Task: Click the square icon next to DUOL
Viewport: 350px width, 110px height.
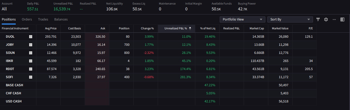Action: (x=31, y=37)
